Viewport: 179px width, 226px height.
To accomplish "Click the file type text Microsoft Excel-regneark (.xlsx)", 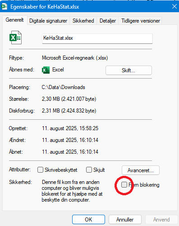I will coord(75,58).
